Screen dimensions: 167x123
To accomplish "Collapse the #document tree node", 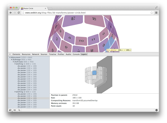I will [10, 58].
